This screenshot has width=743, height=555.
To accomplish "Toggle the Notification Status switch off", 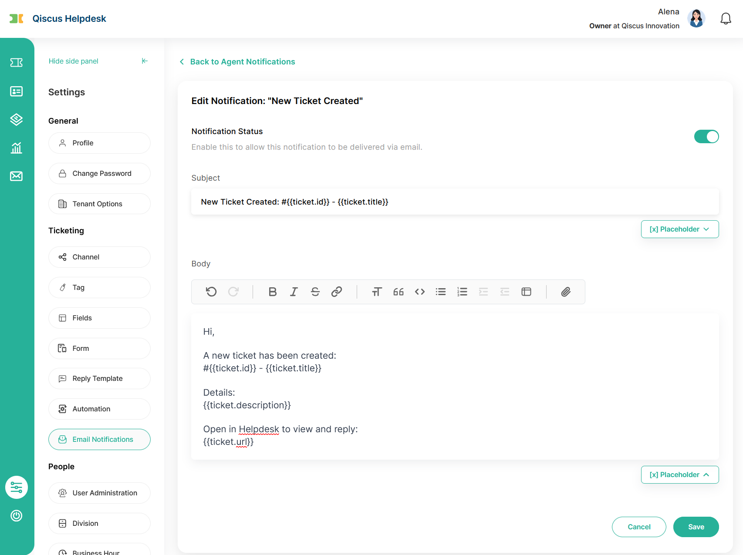I will tap(706, 137).
